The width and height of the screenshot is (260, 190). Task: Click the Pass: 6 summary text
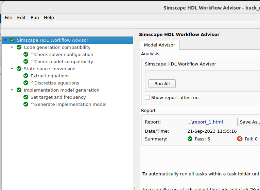tap(202, 139)
